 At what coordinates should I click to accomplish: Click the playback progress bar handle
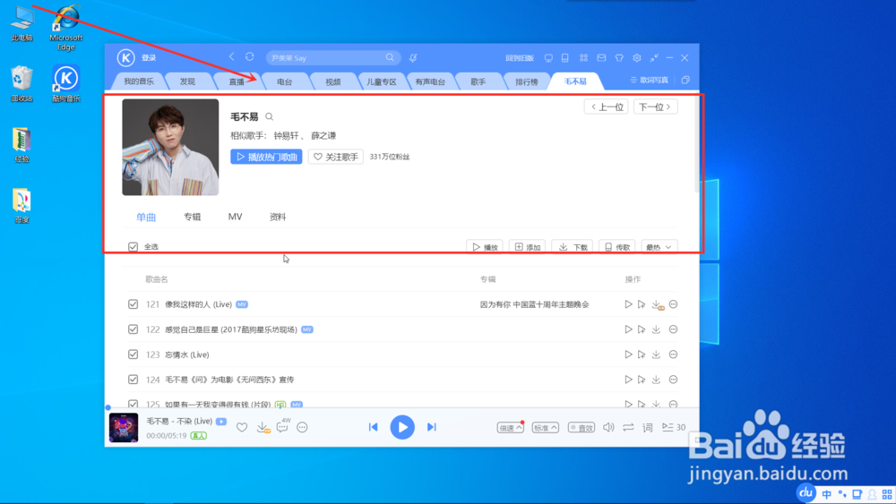[108, 407]
